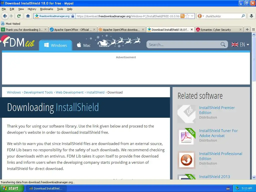This screenshot has height=192, width=256.
Task: Bookmark this page with the star icon
Action: (187, 16)
